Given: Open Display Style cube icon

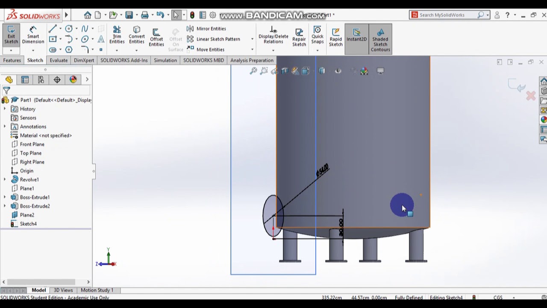Looking at the screenshot, I should [322, 71].
